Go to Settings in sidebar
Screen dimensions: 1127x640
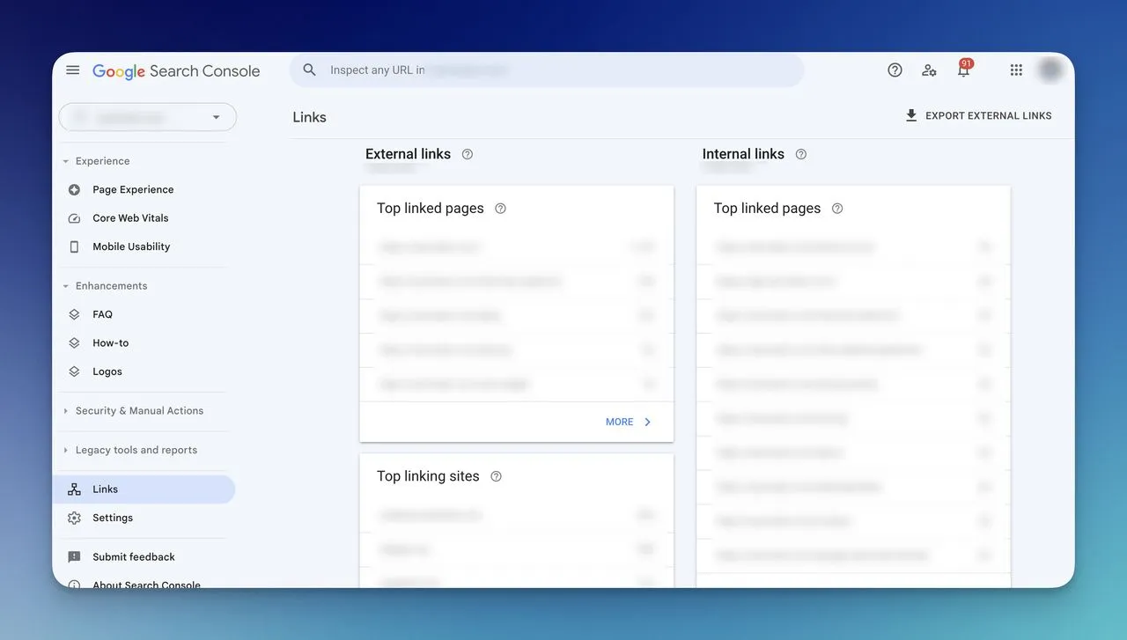coord(113,518)
